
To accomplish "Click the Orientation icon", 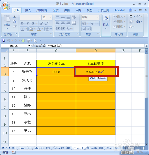I will [69, 29].
